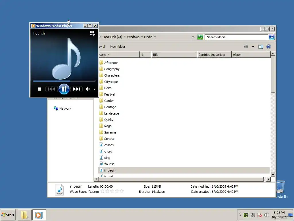Viewport: 294px width, 221px height.
Task: Skip to the next track
Action: tap(76, 89)
